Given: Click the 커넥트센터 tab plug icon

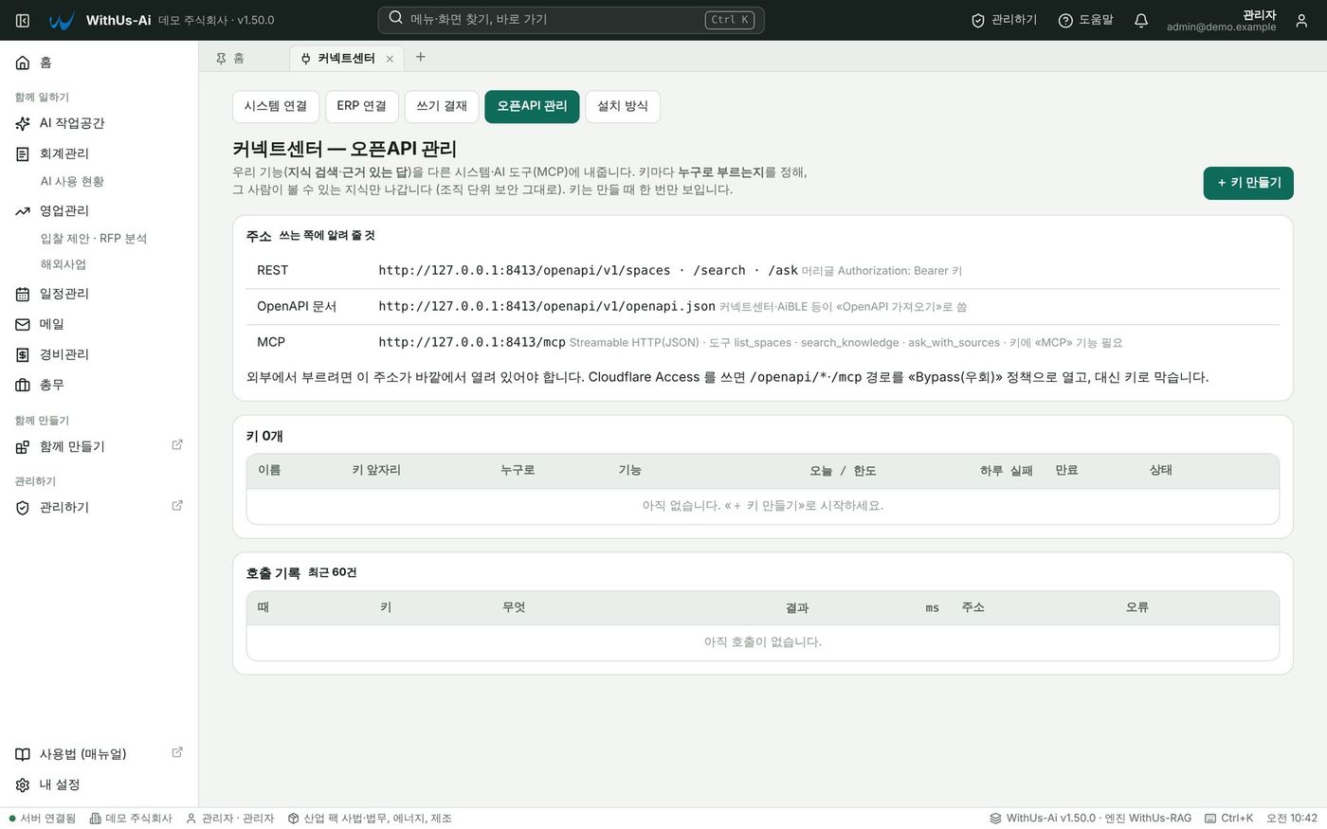Looking at the screenshot, I should click(305, 59).
